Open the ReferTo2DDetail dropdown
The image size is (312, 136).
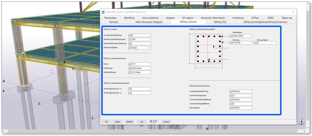149,47
